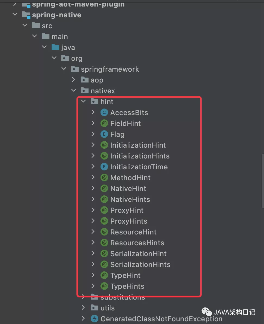The image size is (264, 324).
Task: Collapse the hint package node
Action: click(83, 101)
